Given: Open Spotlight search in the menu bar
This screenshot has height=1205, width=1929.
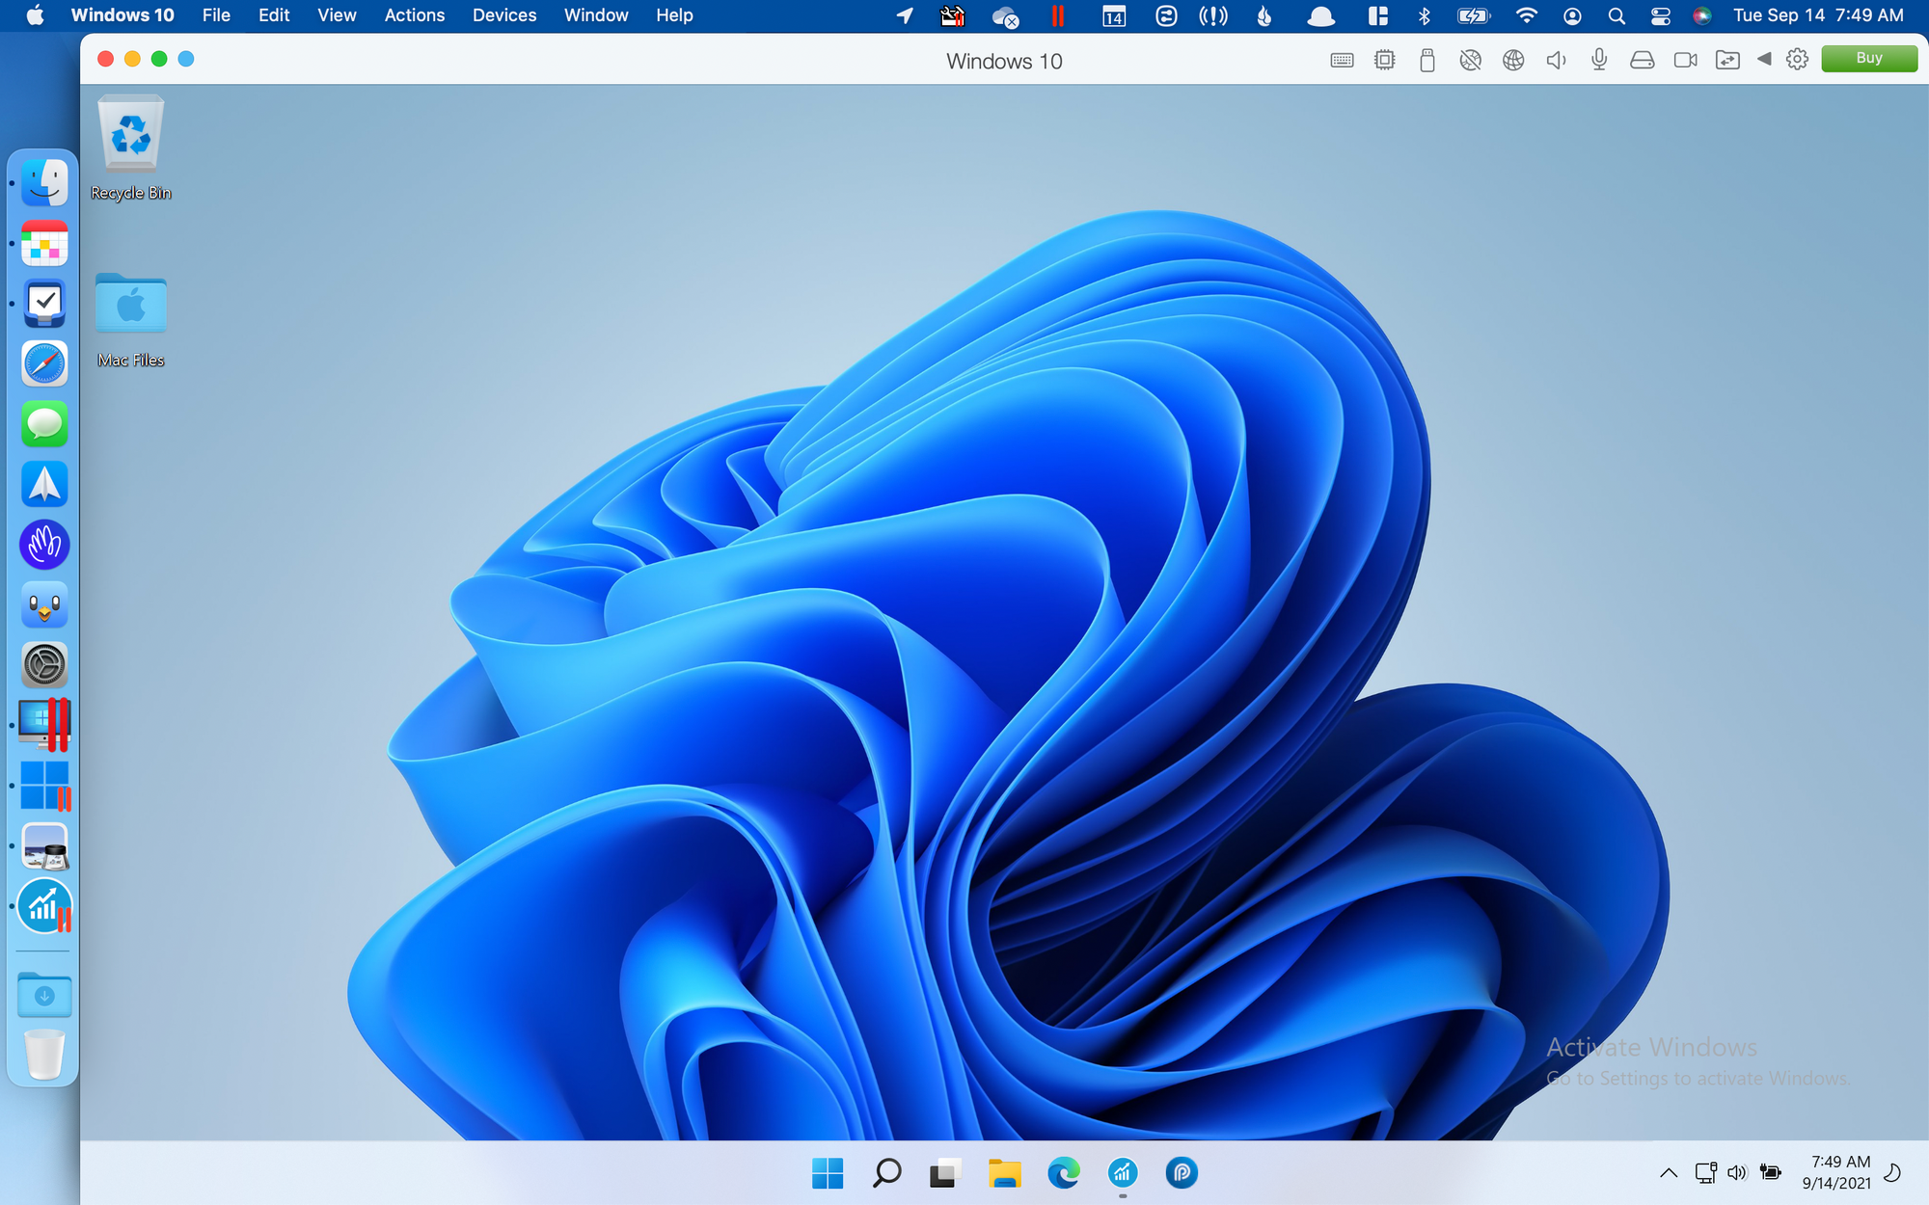Looking at the screenshot, I should [1617, 15].
